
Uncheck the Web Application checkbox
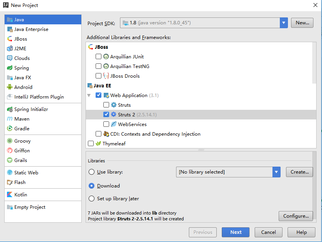pyautogui.click(x=98, y=95)
